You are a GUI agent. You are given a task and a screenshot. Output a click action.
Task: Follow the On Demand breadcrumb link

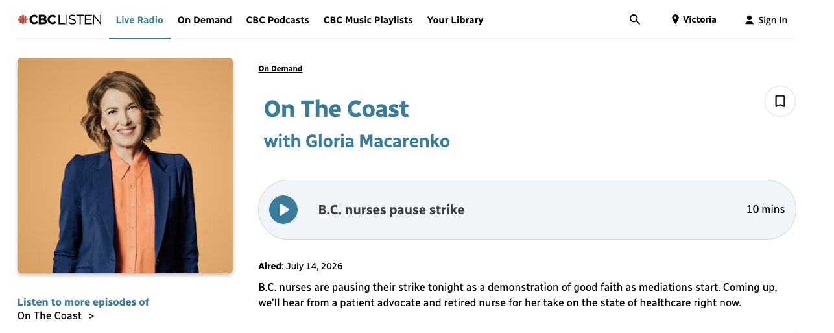(280, 68)
